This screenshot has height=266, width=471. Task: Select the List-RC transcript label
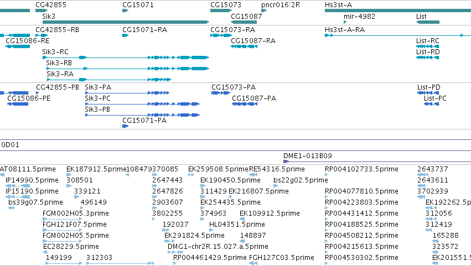428,41
